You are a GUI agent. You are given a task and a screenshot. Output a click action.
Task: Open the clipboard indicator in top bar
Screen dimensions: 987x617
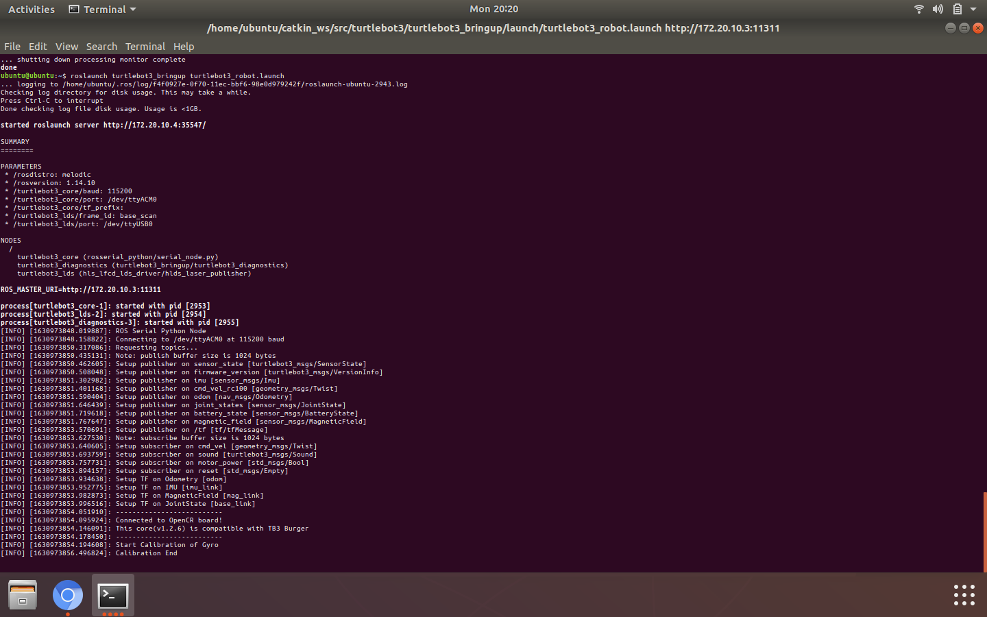tap(958, 9)
